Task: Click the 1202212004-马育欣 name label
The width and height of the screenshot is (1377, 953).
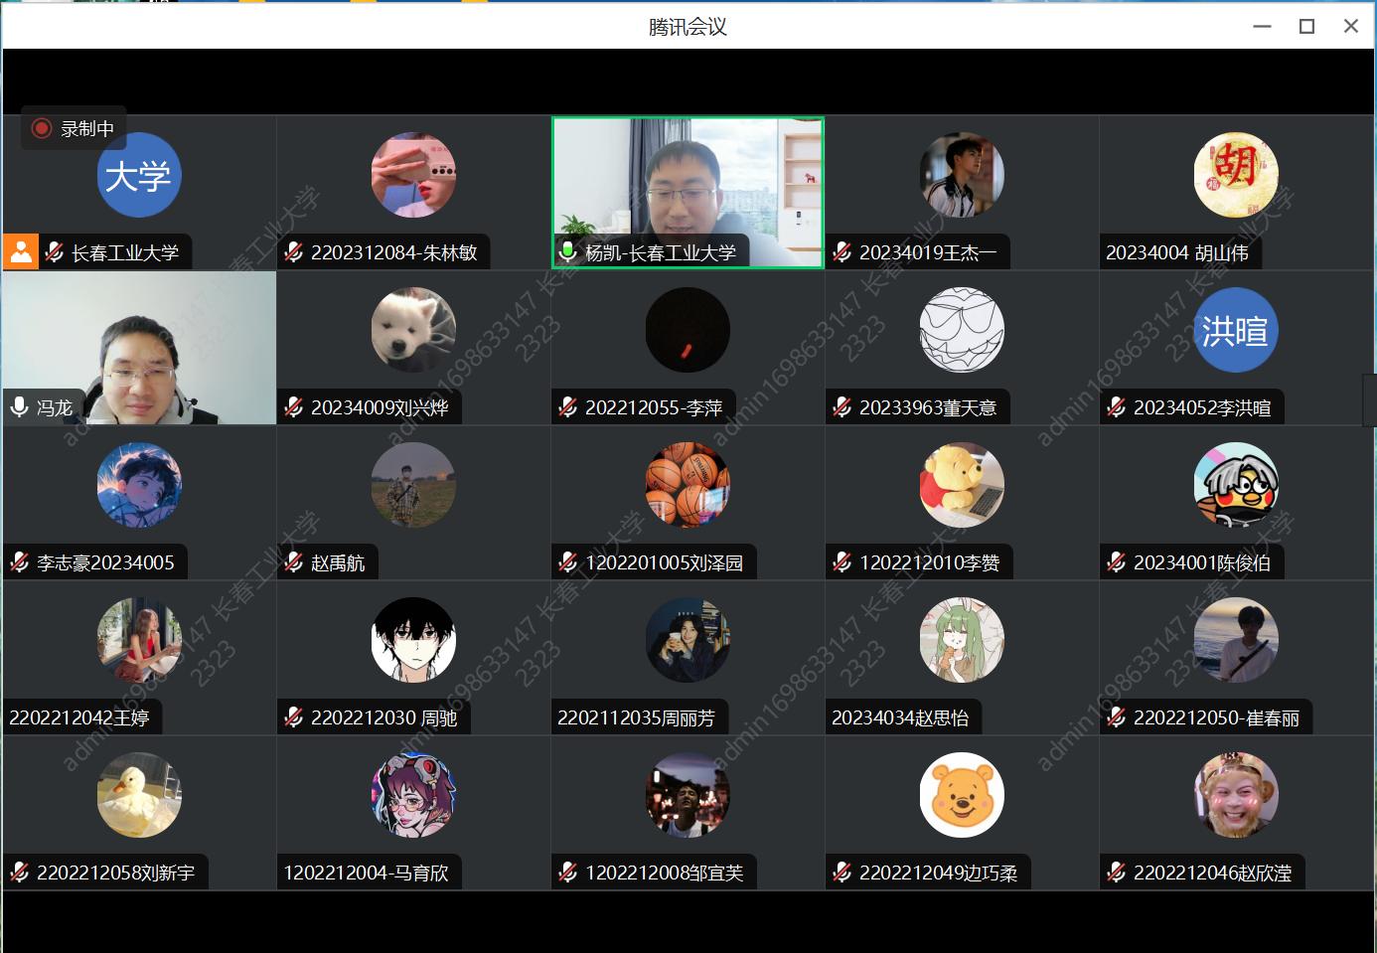Action: tap(366, 873)
